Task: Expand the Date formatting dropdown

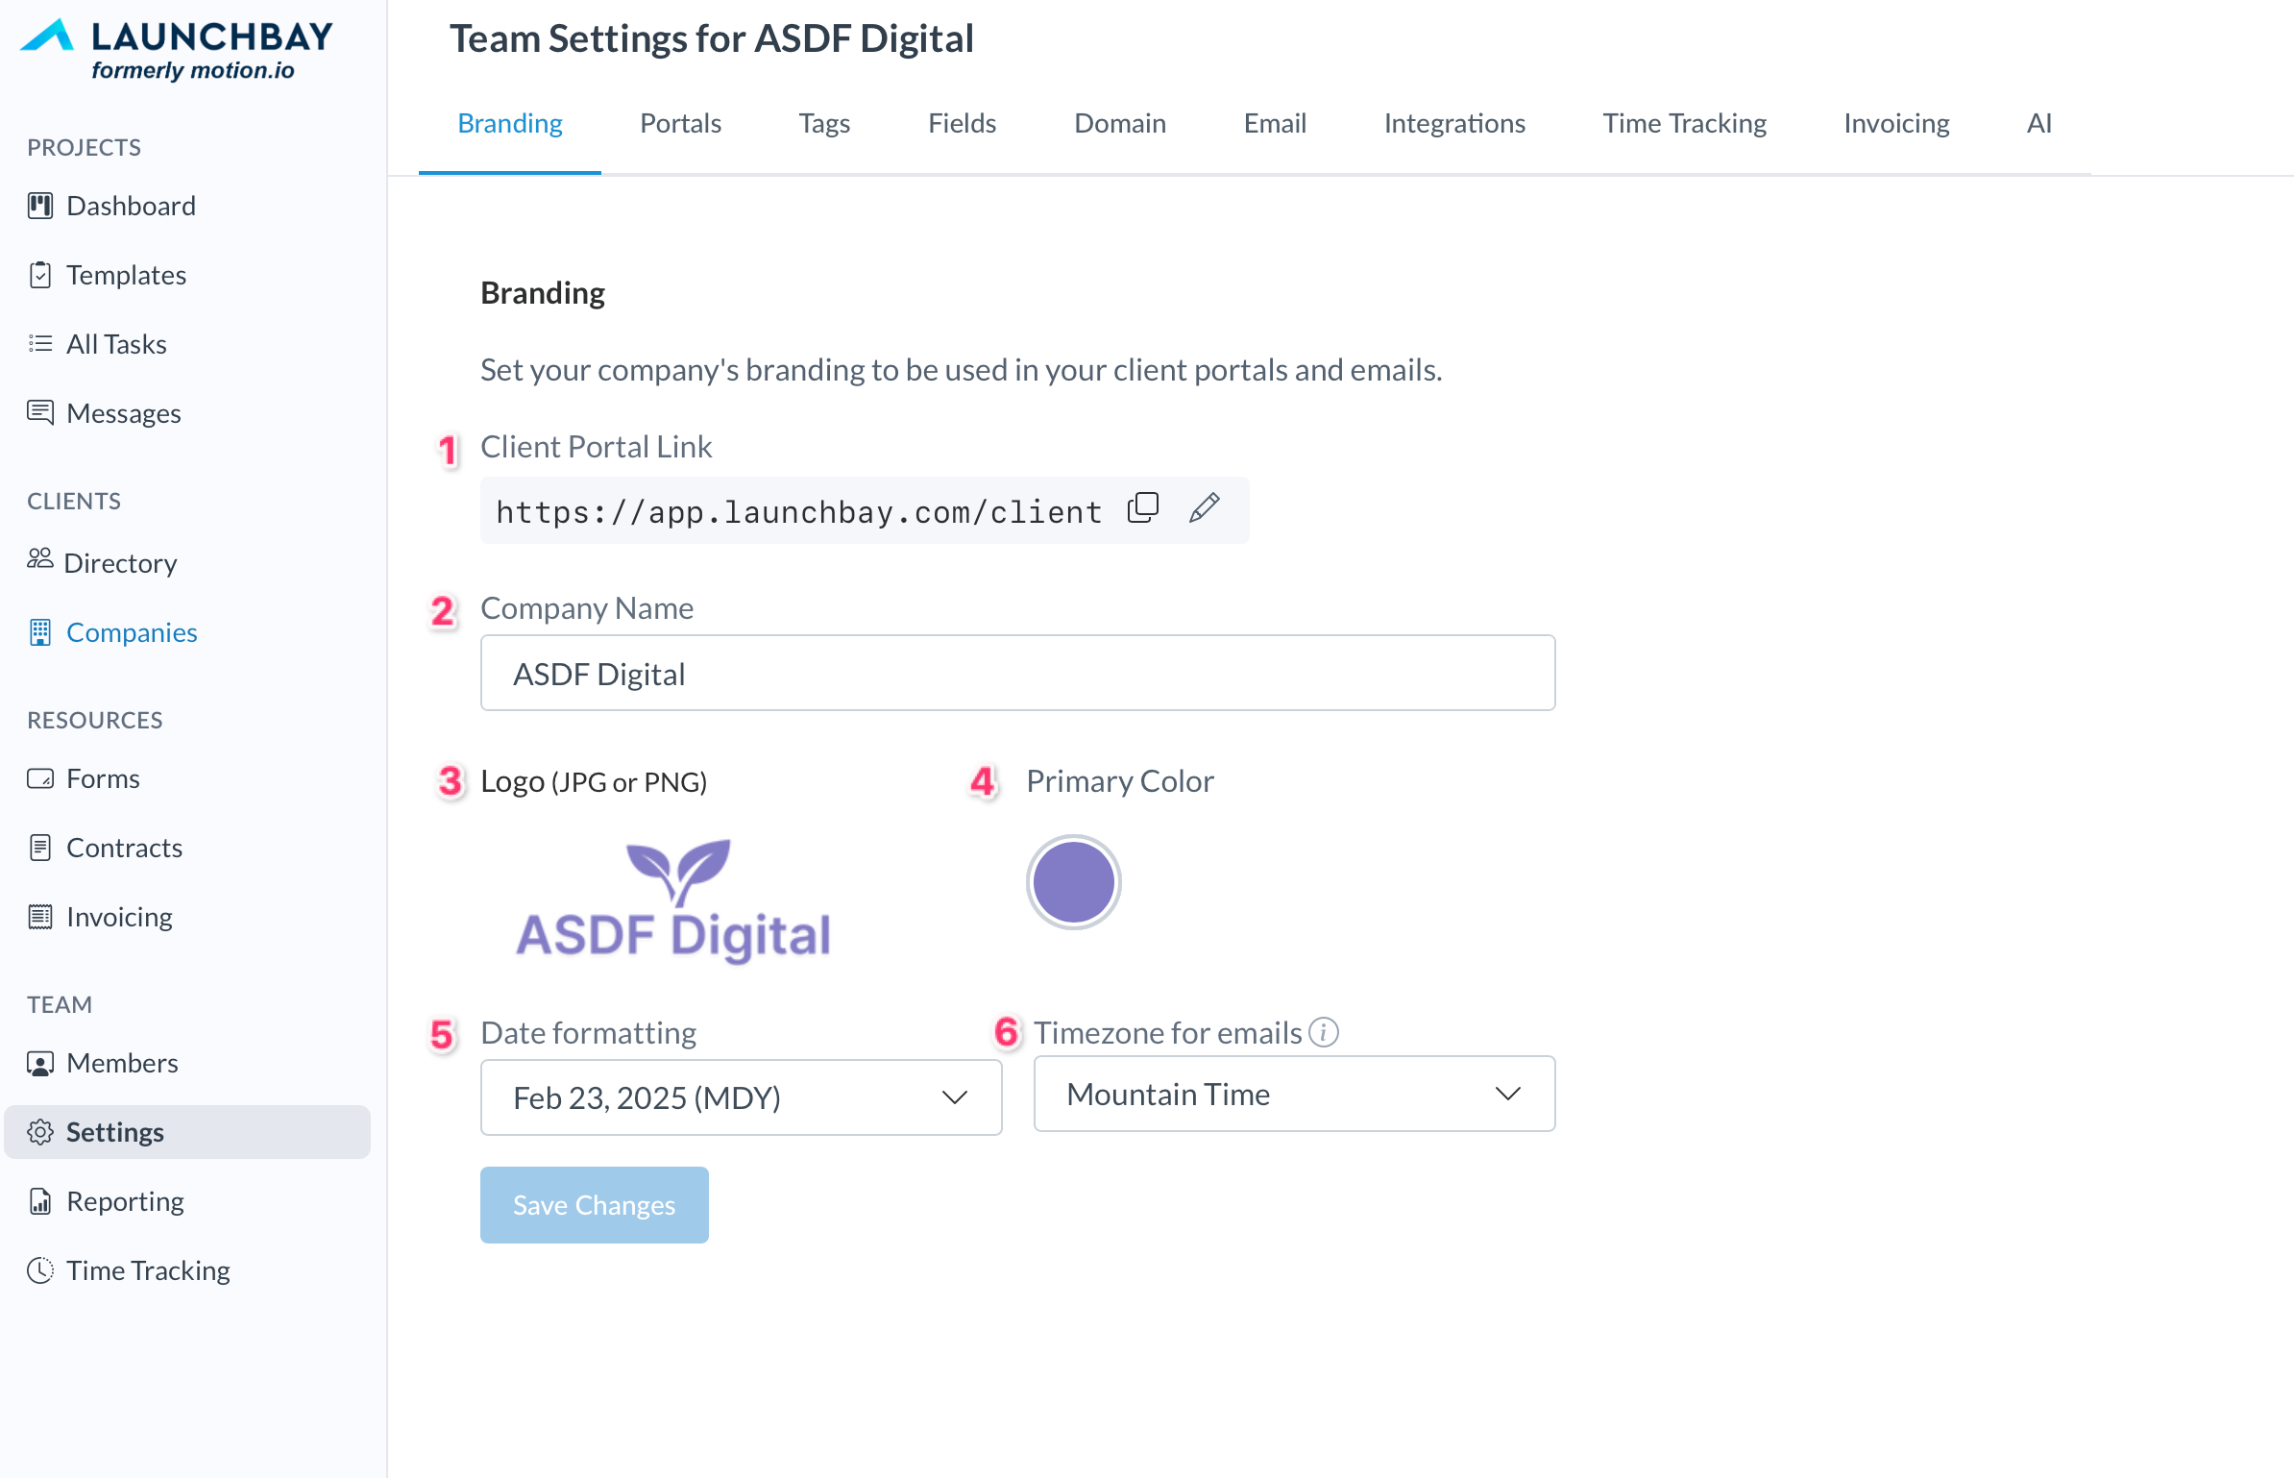Action: coord(741,1097)
